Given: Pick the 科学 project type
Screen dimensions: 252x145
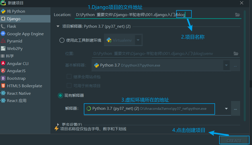Looking at the screenshot, I should coord(25,56).
